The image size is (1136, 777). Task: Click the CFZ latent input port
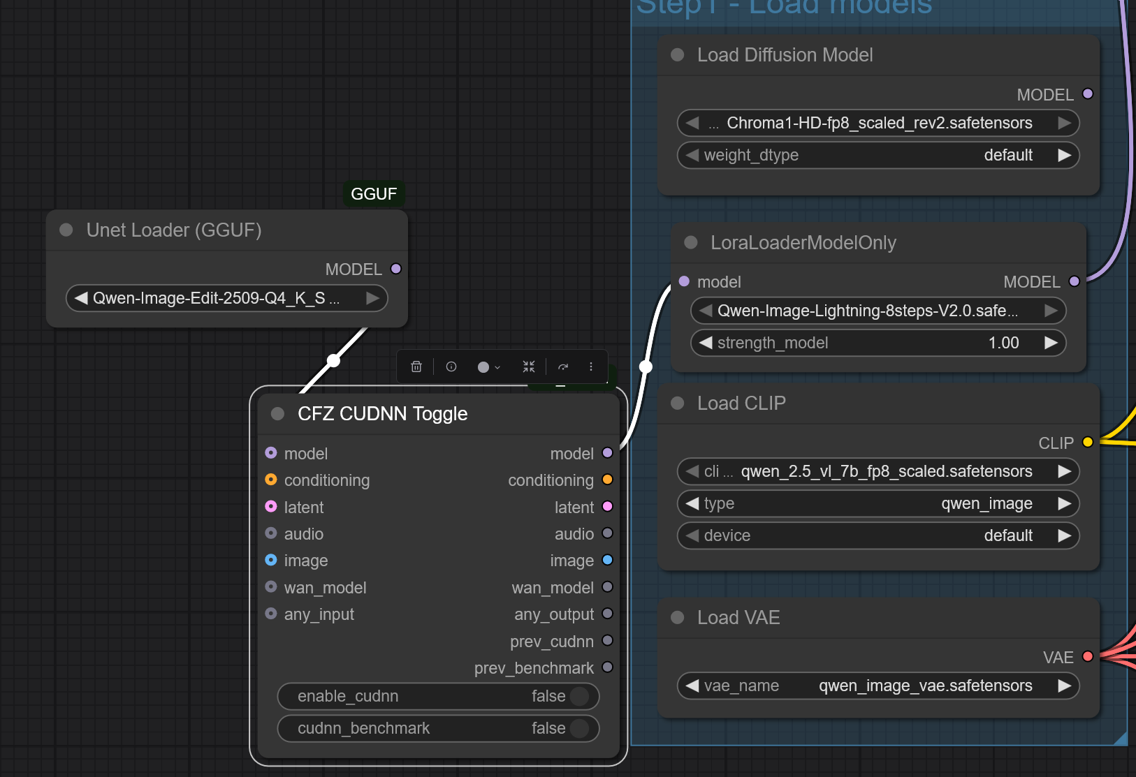tap(271, 506)
